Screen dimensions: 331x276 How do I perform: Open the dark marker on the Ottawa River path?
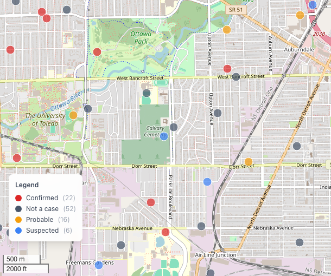[88, 109]
